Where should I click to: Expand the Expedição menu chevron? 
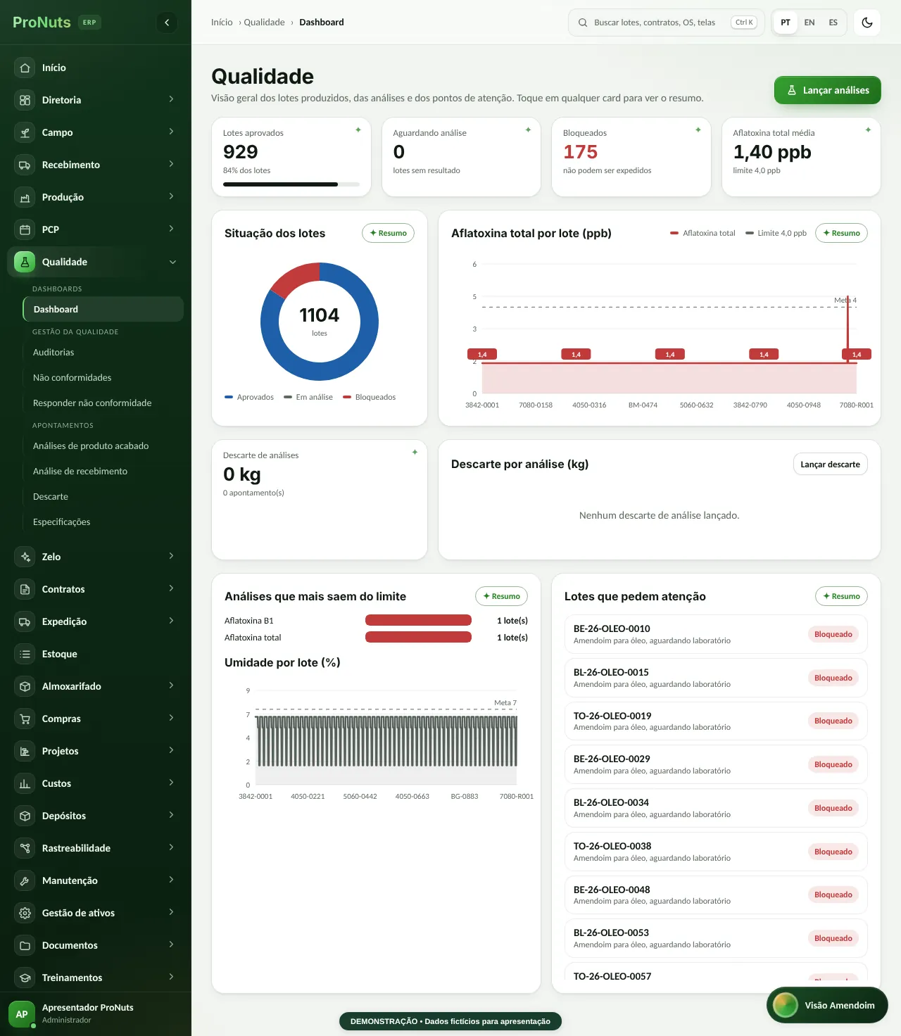(x=171, y=621)
